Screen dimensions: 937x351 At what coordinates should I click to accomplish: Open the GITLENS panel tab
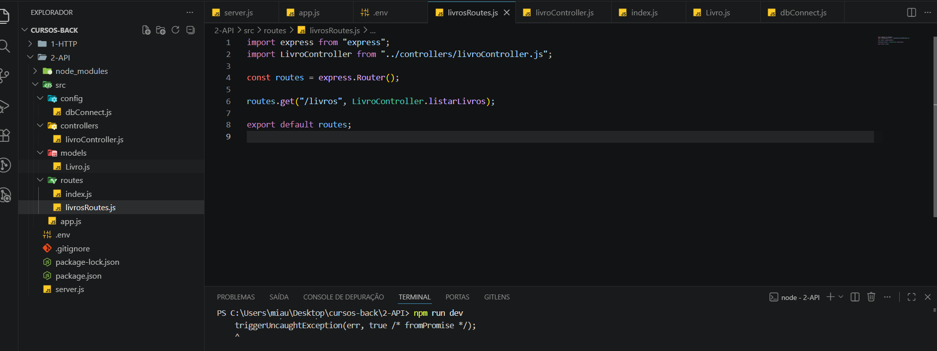point(497,297)
